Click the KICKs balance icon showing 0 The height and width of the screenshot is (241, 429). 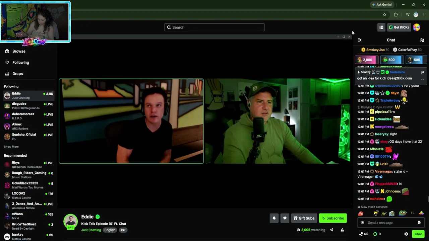point(375,234)
